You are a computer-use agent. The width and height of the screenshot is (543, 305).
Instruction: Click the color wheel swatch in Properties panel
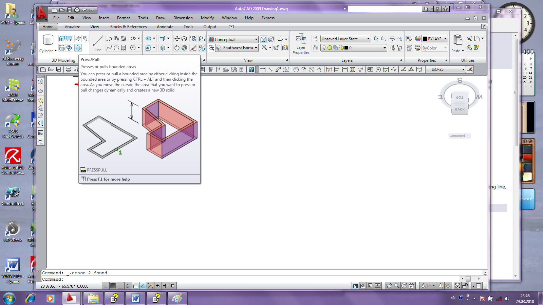[x=418, y=39]
